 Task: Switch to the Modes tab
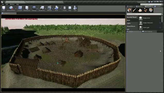pos(149,6)
